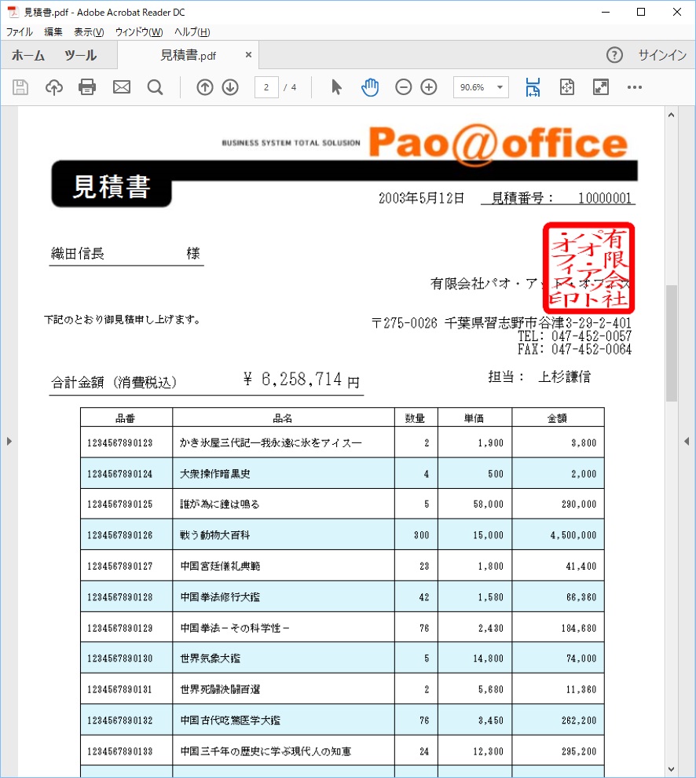Zoom out with minus icon
The height and width of the screenshot is (778, 696).
tap(403, 87)
